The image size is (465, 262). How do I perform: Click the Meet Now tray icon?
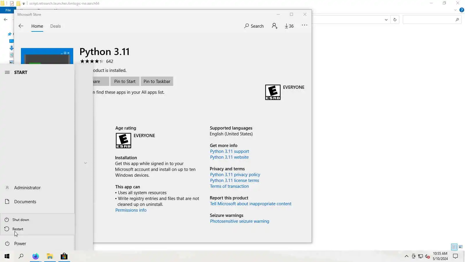pyautogui.click(x=414, y=256)
